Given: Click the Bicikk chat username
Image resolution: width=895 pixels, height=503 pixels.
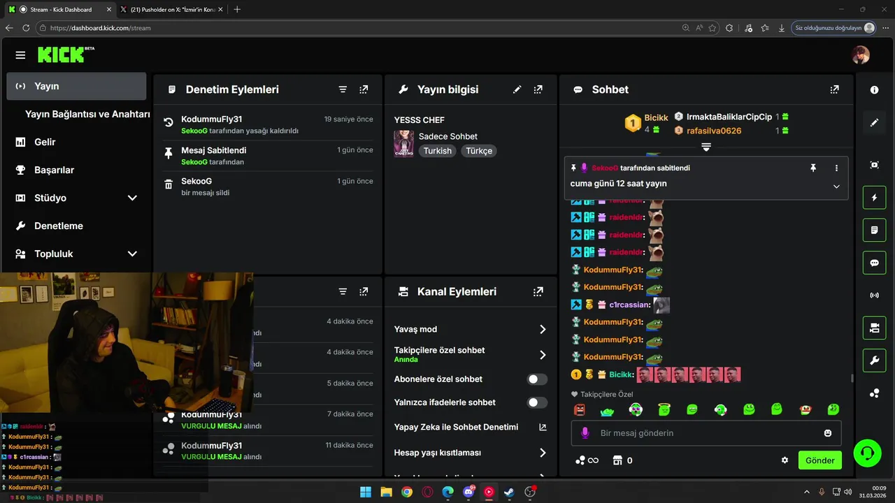Looking at the screenshot, I should tap(620, 374).
